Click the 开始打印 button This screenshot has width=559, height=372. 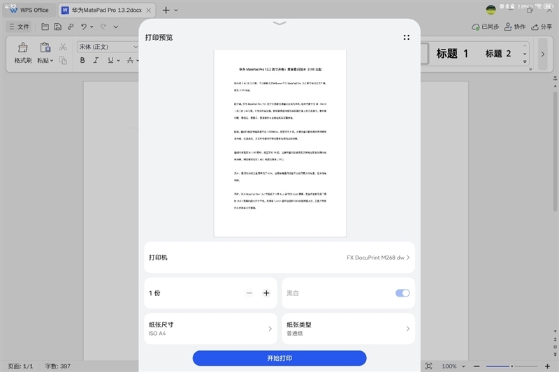point(279,358)
